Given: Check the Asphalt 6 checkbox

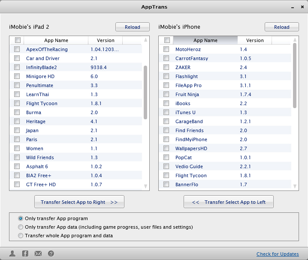Looking at the screenshot, I should [x=17, y=166].
